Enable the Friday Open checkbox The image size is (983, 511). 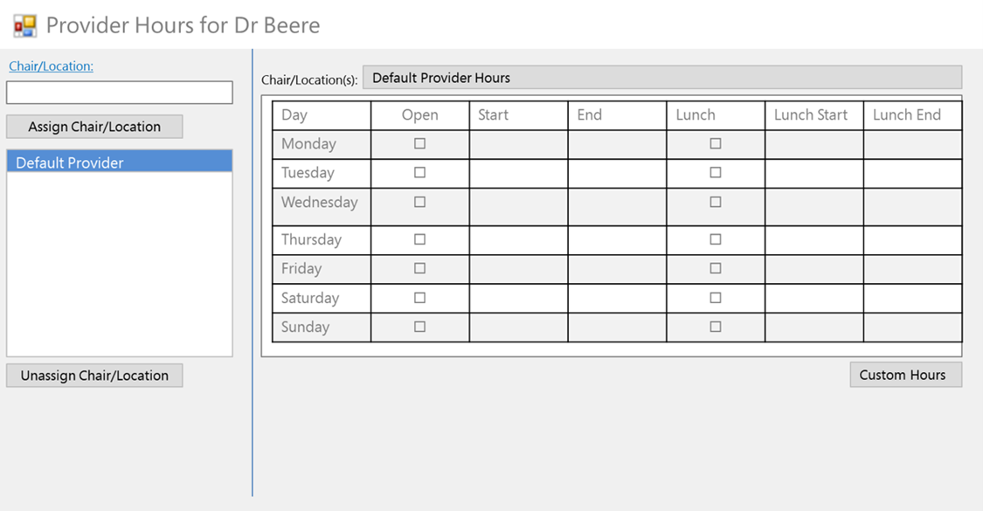pos(419,268)
